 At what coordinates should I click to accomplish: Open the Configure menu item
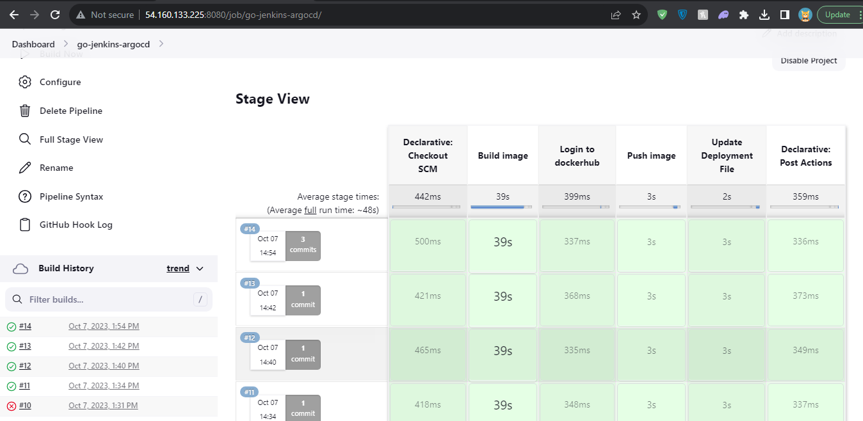(x=60, y=82)
